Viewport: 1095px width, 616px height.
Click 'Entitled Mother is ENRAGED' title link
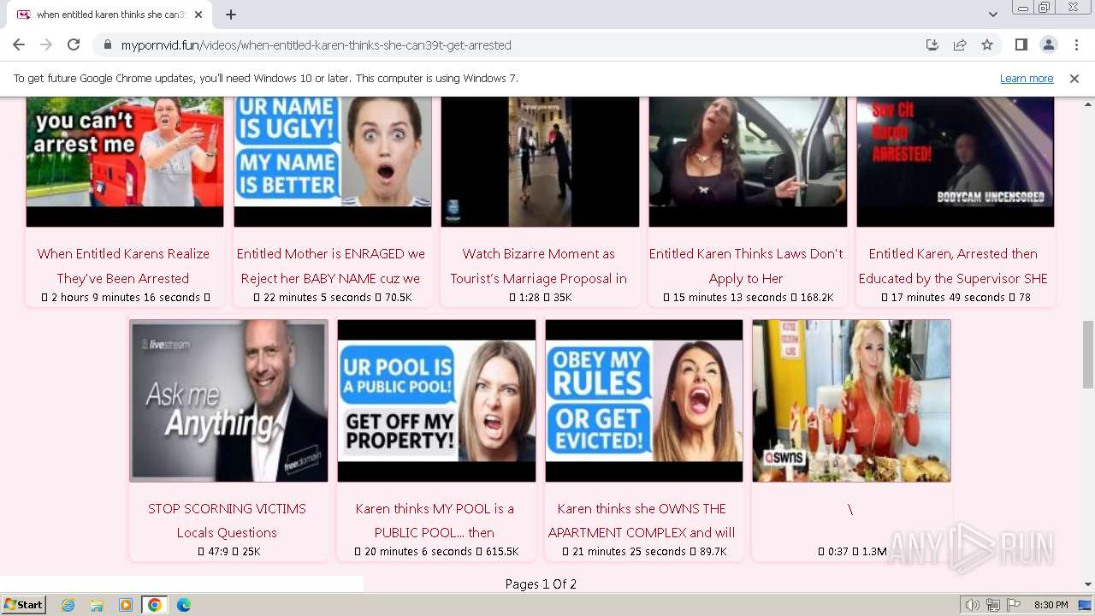click(x=331, y=266)
